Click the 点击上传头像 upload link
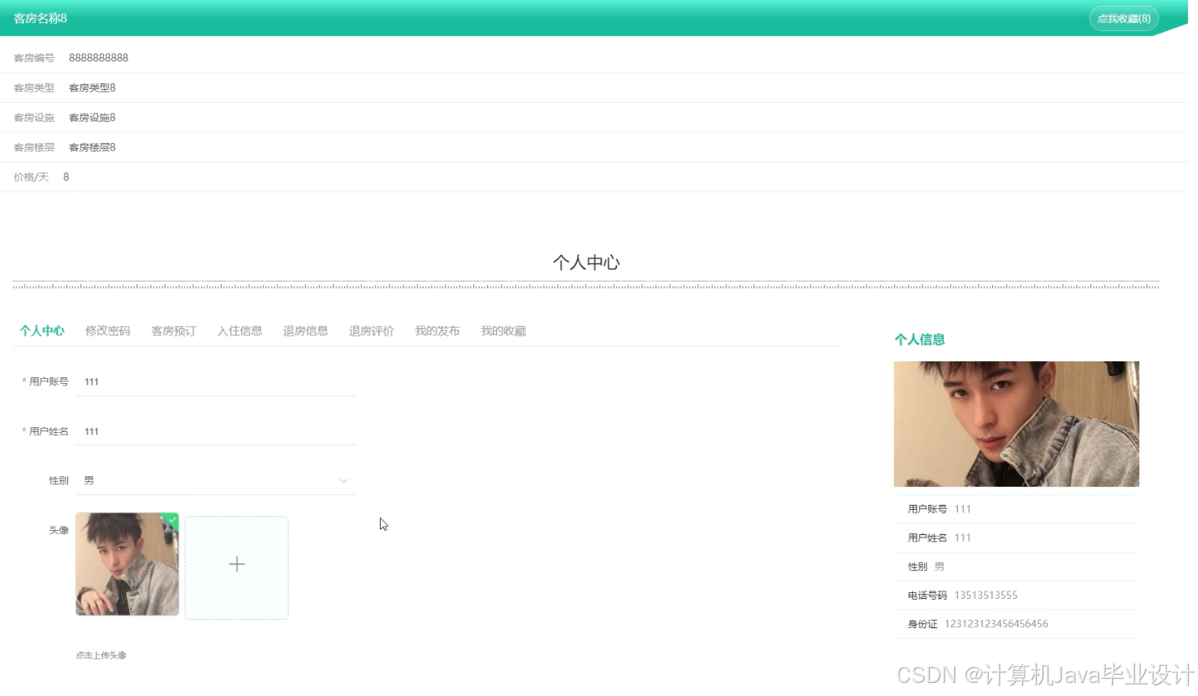The height and width of the screenshot is (696, 1198). 101,654
